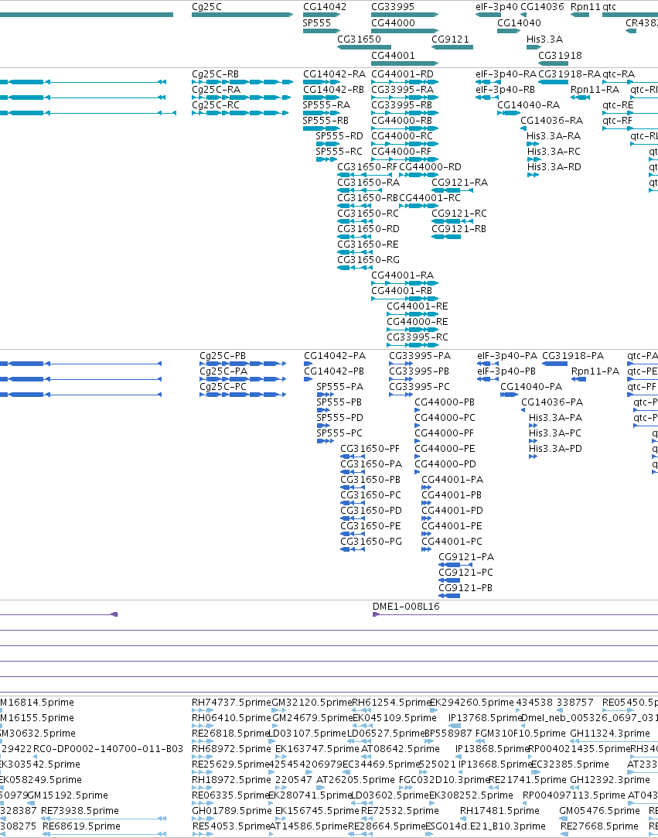Click the CG31650-PF protein label
Image resolution: width=658 pixels, height=838 pixels.
coord(370,448)
